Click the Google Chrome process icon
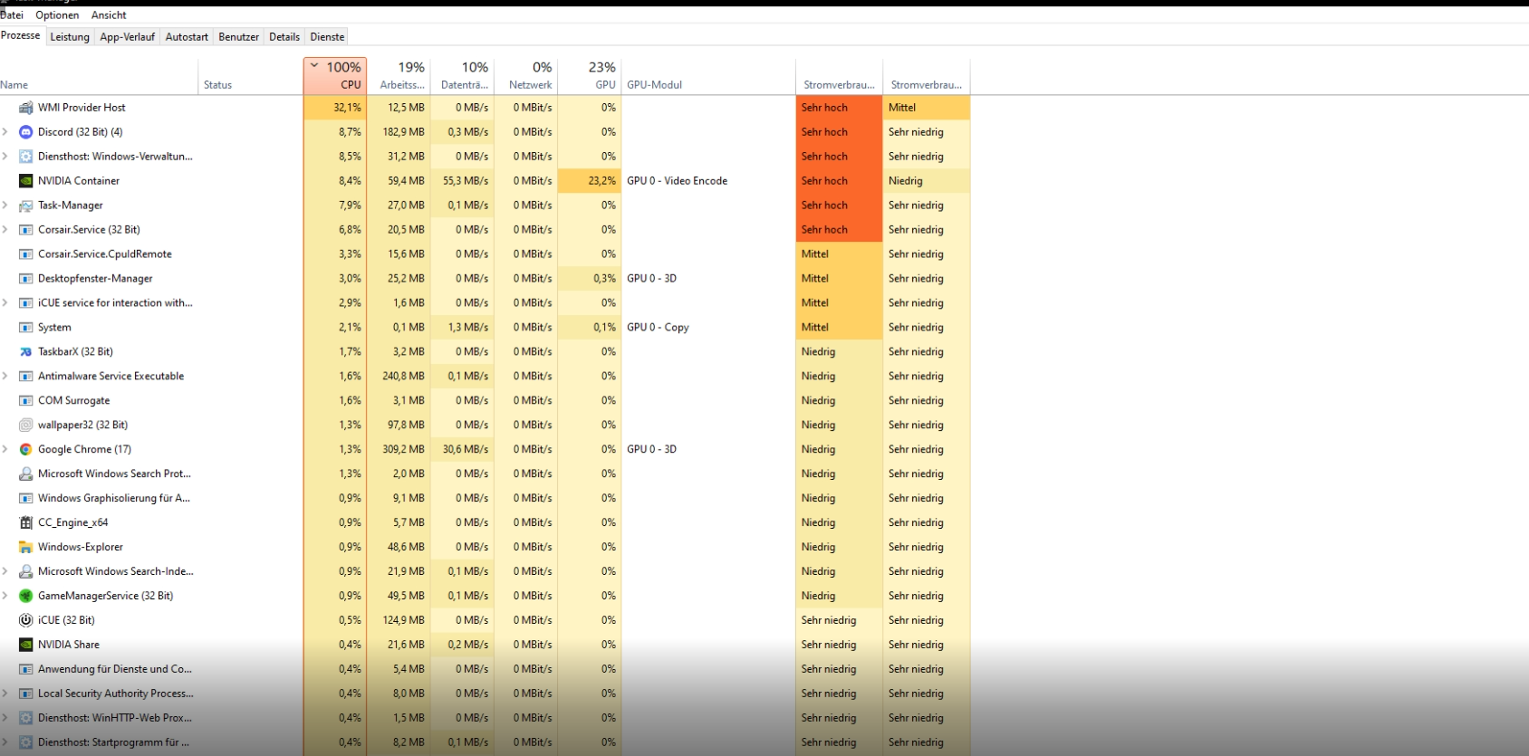This screenshot has width=1529, height=756. click(x=26, y=450)
